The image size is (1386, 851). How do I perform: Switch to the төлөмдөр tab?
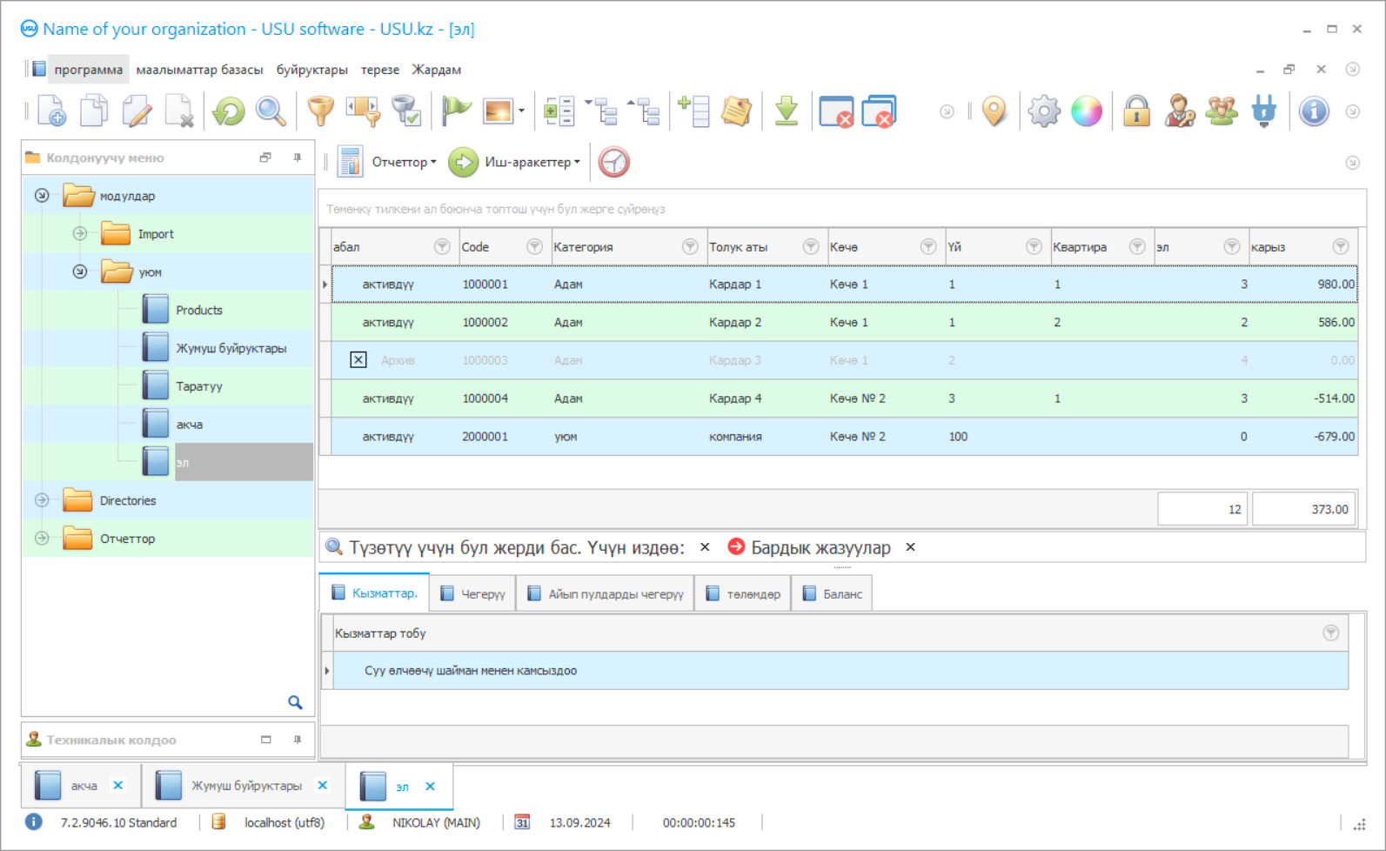743,593
